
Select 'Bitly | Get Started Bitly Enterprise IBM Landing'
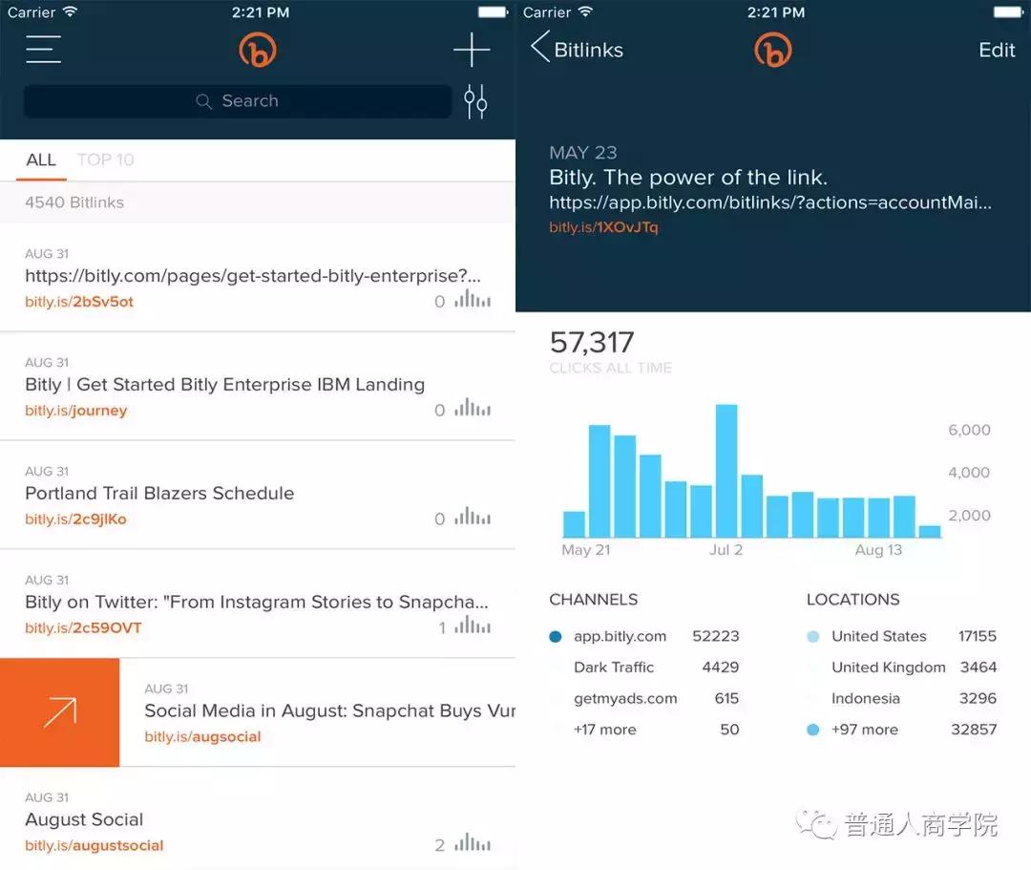(x=225, y=384)
